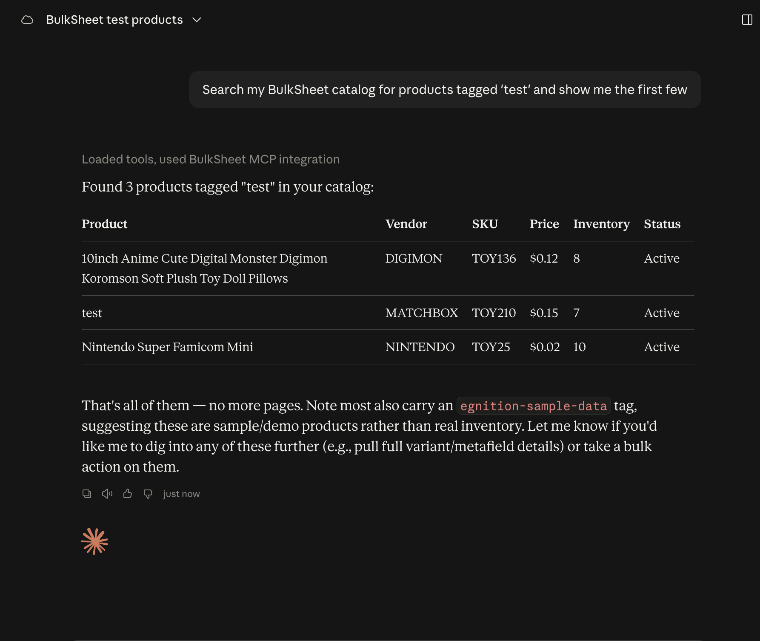Click the 'DIGIMON' vendor cell
Viewport: 760px width, 641px height.
pyautogui.click(x=414, y=258)
